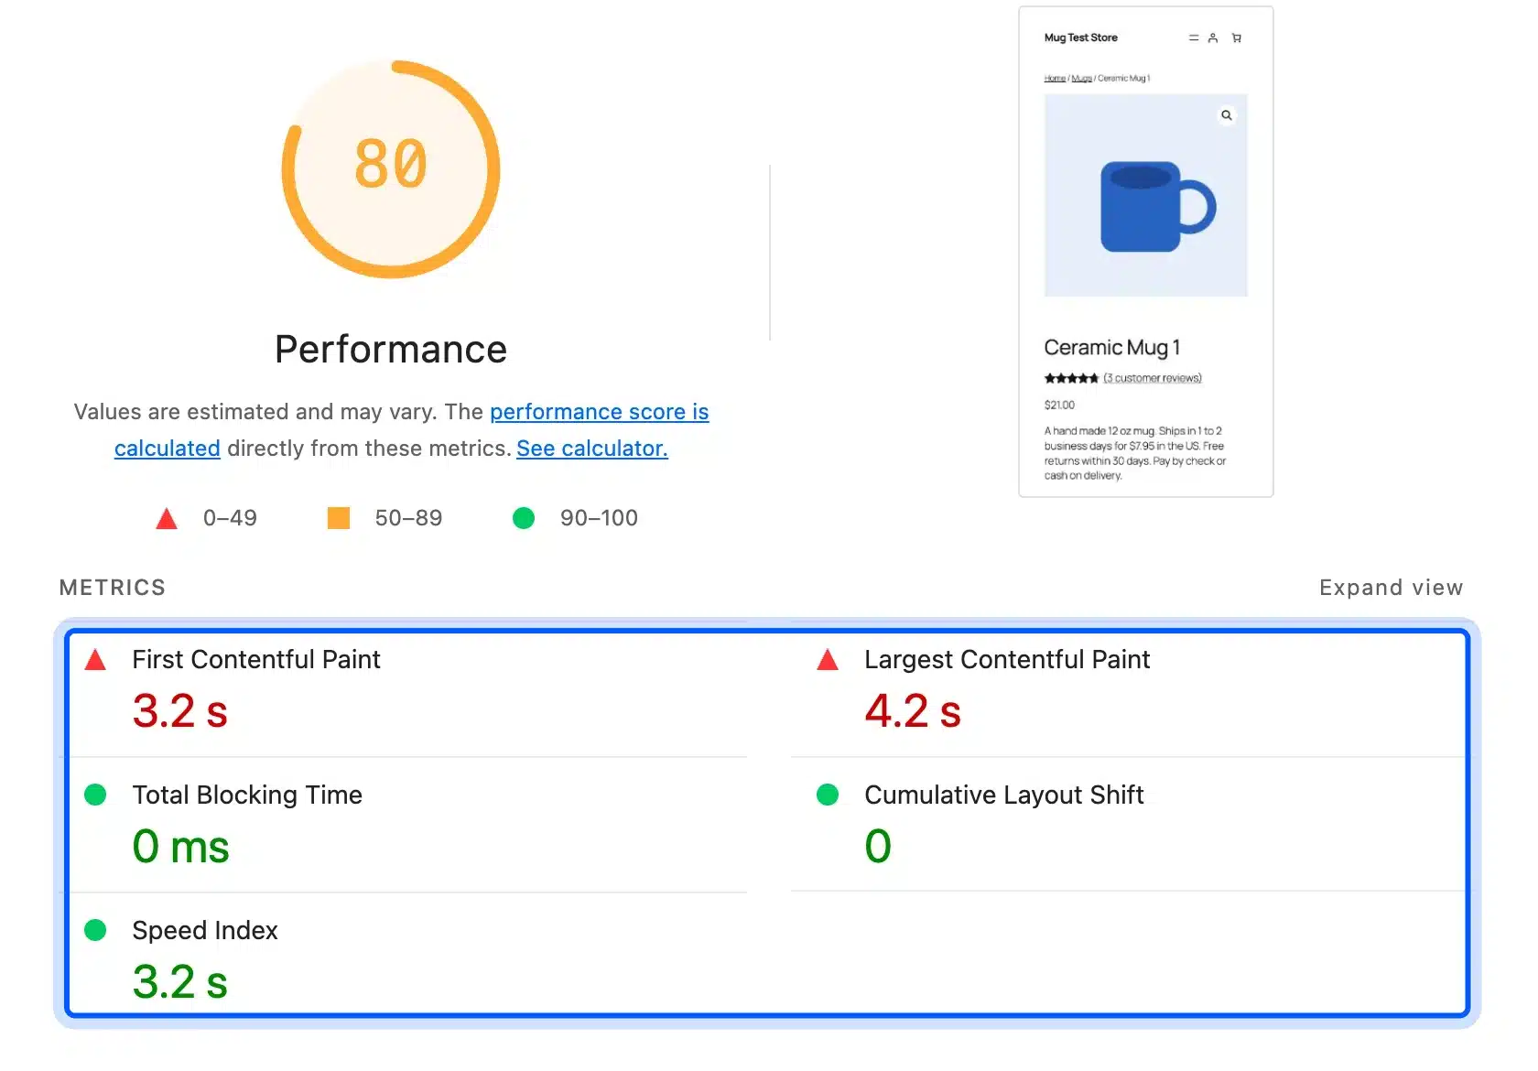1538x1071 pixels.
Task: Click the five-star rating in the preview
Action: pyautogui.click(x=1071, y=378)
